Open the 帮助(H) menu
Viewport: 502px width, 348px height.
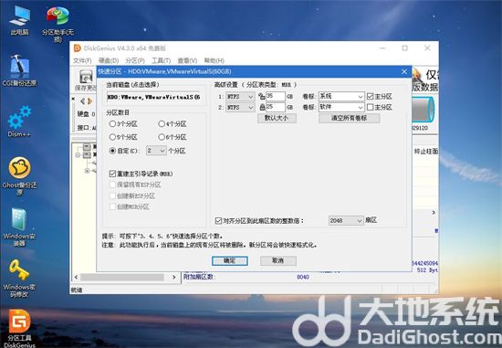[x=214, y=60]
